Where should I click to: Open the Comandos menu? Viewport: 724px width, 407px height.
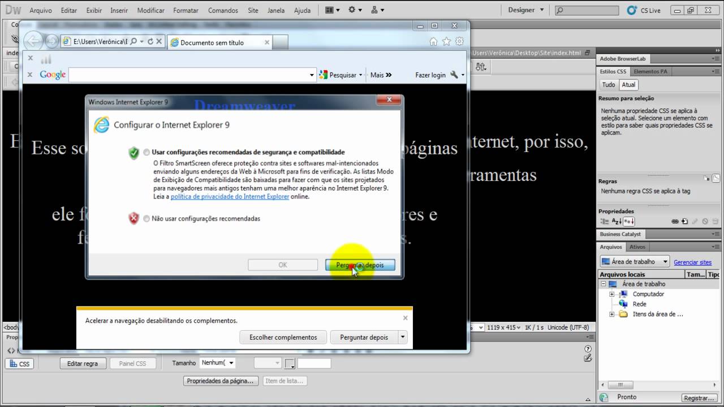click(x=223, y=10)
